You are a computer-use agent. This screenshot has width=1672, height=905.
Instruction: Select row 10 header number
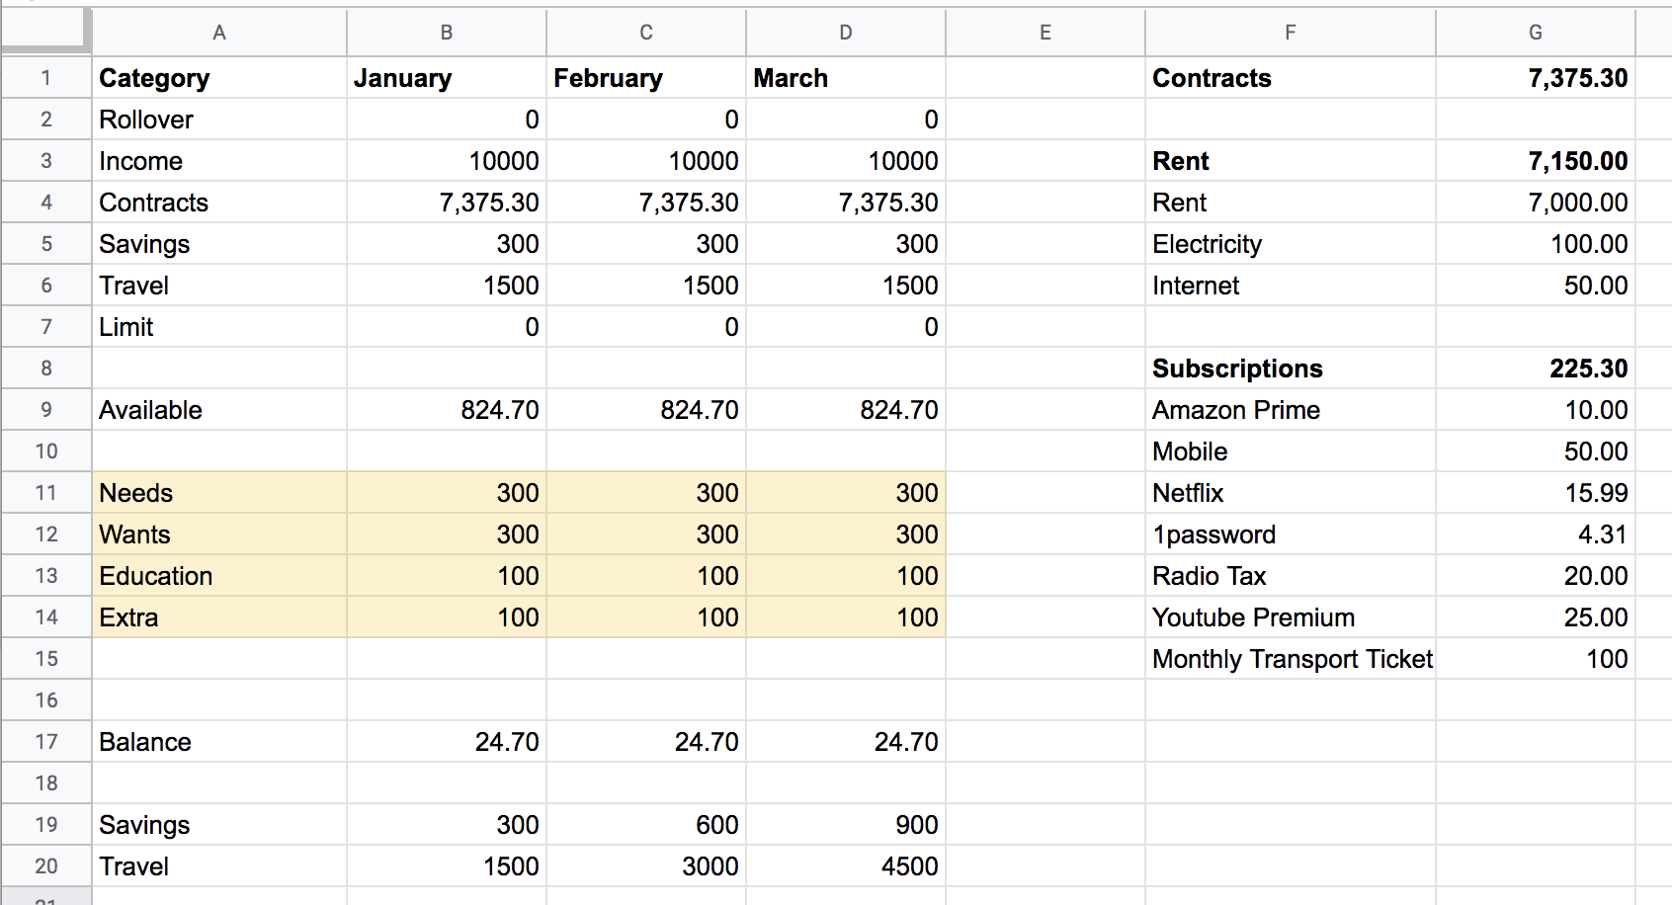pyautogui.click(x=46, y=452)
